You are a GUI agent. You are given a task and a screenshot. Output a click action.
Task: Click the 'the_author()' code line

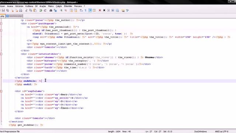pyautogui.click(x=53, y=20)
